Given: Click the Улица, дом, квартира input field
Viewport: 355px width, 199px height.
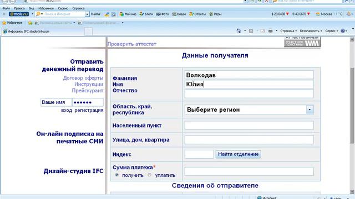Looking at the screenshot, I should click(249, 140).
